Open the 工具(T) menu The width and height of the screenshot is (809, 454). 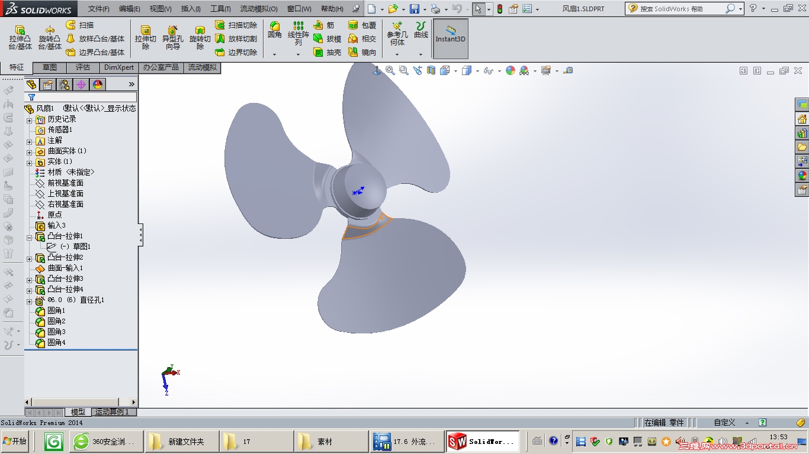point(220,9)
